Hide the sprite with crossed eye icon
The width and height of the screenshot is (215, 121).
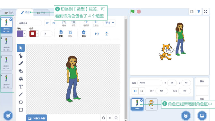pos(142,91)
